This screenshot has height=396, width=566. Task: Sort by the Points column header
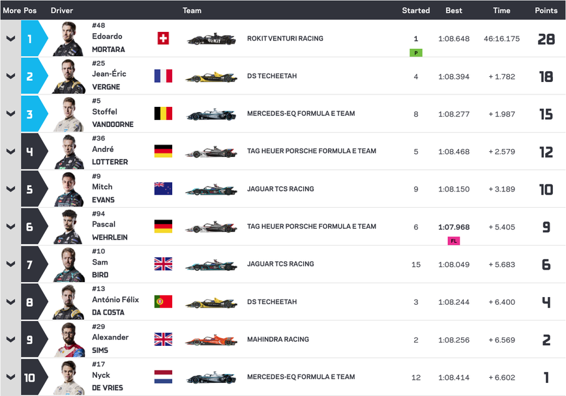[546, 10]
